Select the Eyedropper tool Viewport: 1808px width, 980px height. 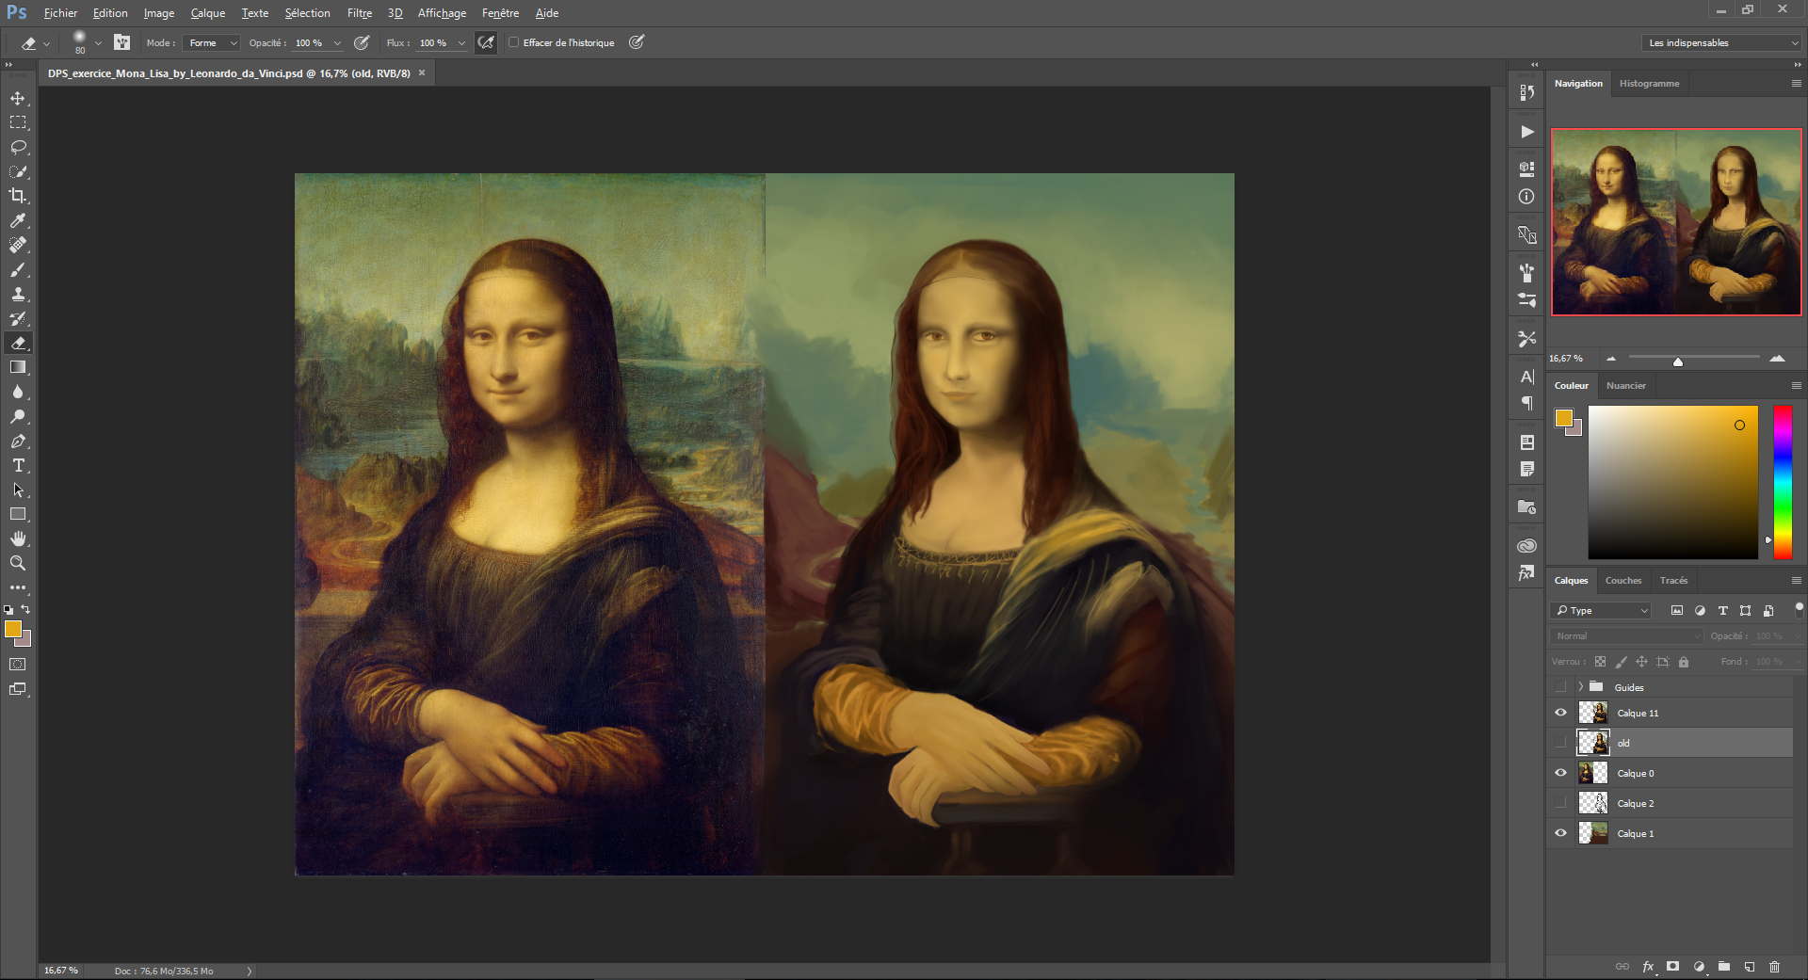pyautogui.click(x=18, y=220)
